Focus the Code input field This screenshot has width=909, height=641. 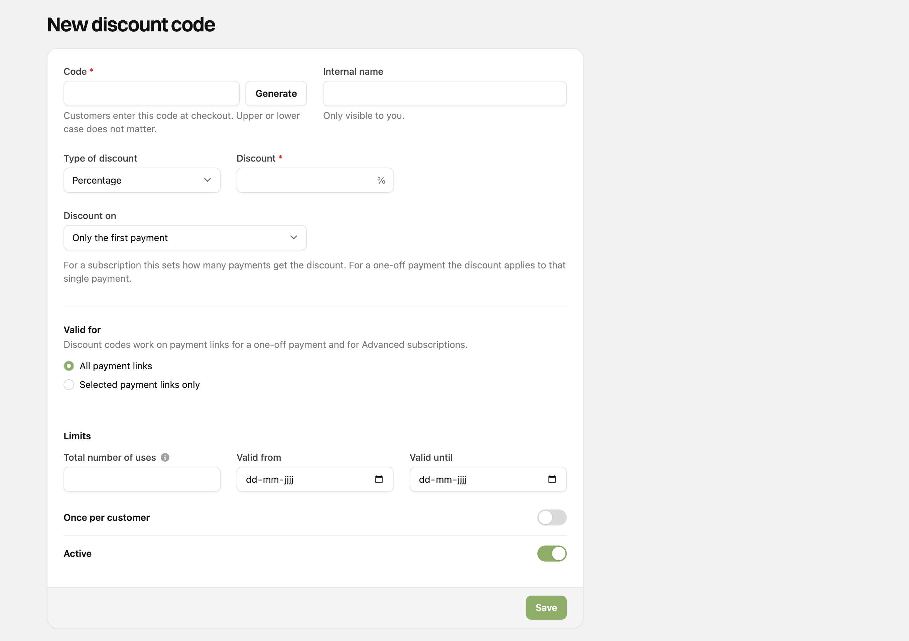(x=152, y=93)
